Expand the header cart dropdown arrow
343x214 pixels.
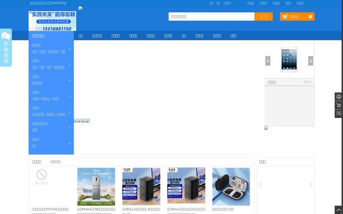click(310, 17)
